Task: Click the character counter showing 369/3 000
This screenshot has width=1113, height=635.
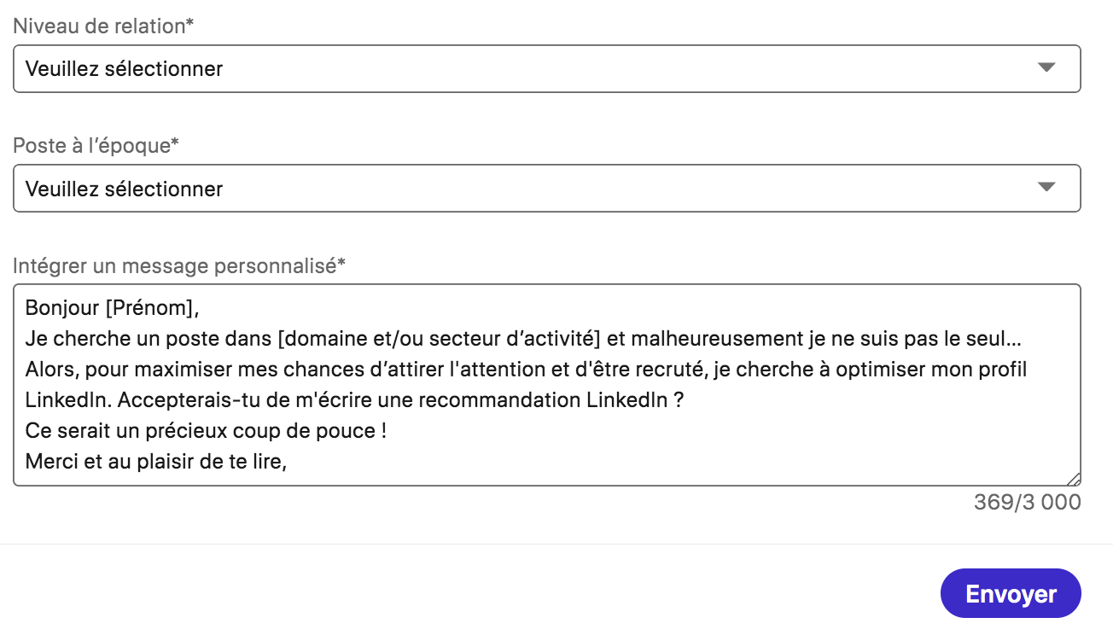Action: pos(1025,503)
